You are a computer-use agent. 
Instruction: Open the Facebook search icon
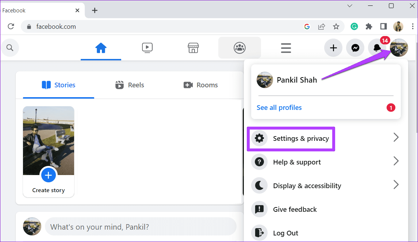point(10,48)
